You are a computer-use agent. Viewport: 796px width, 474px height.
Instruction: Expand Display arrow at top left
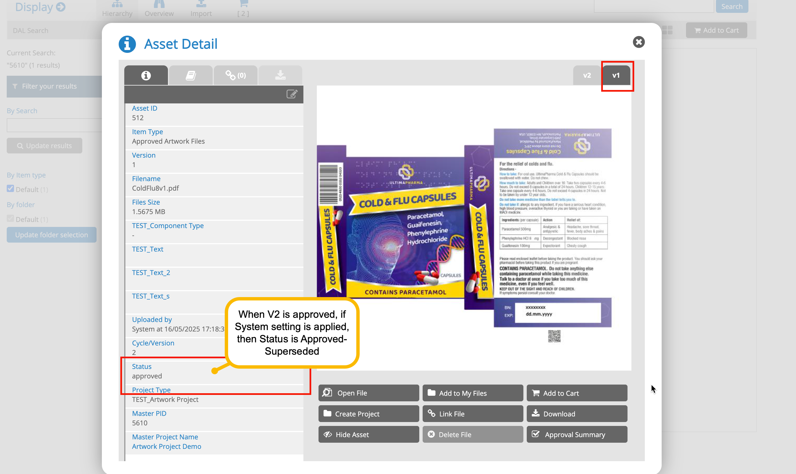pos(61,7)
